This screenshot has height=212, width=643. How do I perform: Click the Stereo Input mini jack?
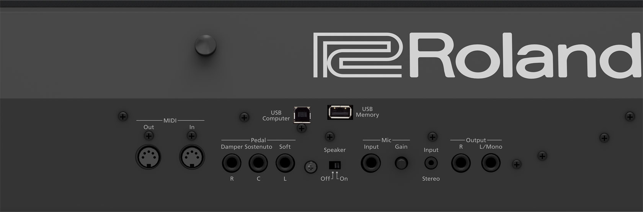[x=431, y=164]
